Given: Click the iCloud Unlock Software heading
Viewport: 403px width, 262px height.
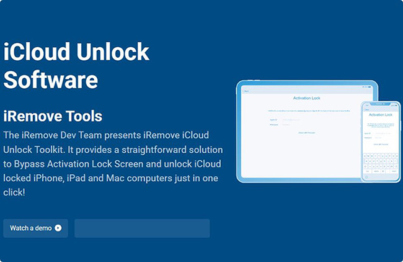Looking at the screenshot, I should [x=76, y=66].
